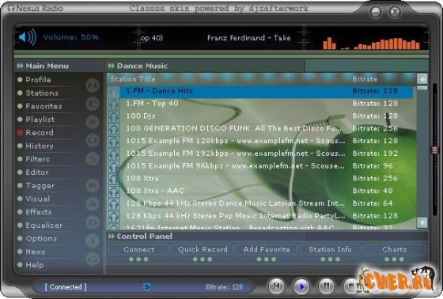The image size is (443, 299).
Task: Open Effects in the main menu
Action: (39, 212)
